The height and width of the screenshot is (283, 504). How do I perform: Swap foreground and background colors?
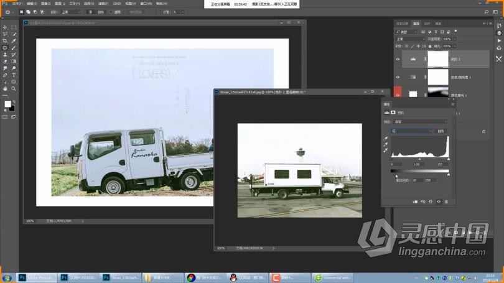(x=14, y=102)
